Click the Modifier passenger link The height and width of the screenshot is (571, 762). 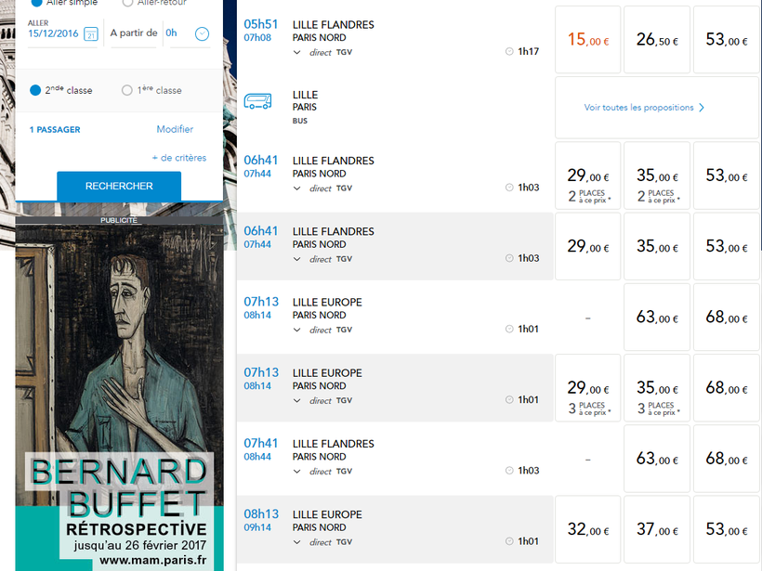pyautogui.click(x=175, y=130)
